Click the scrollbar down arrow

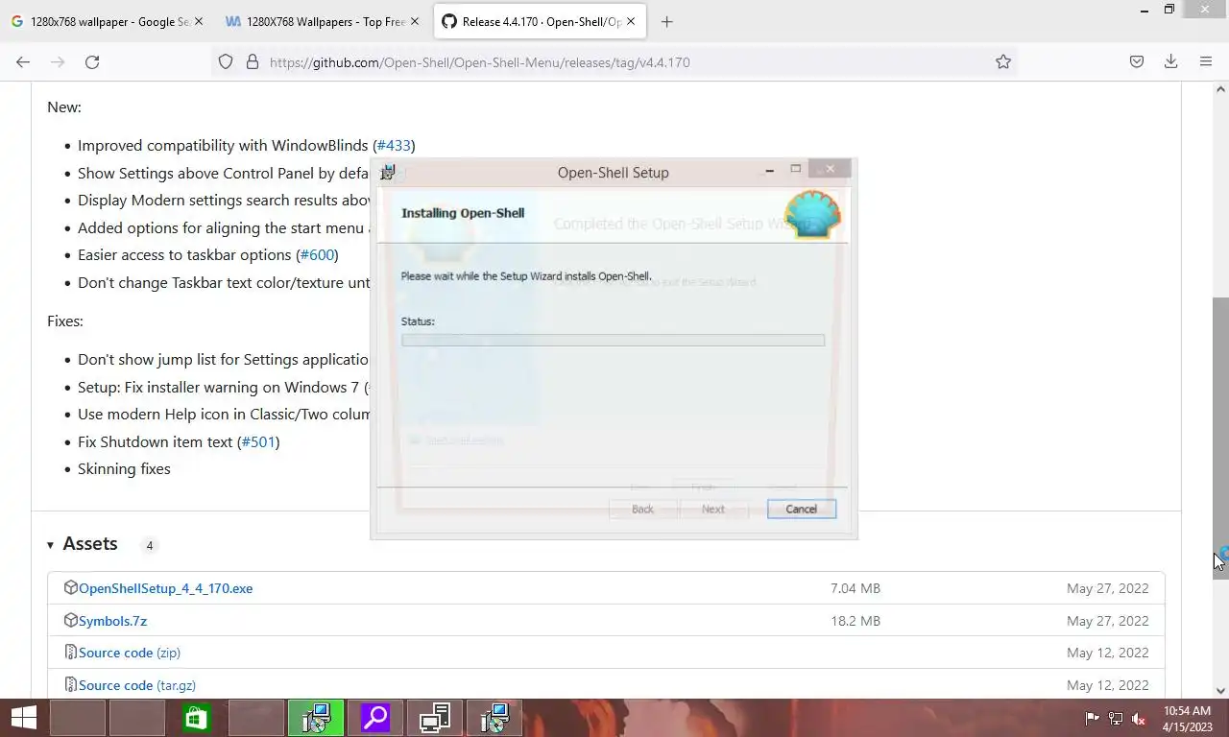1220,690
